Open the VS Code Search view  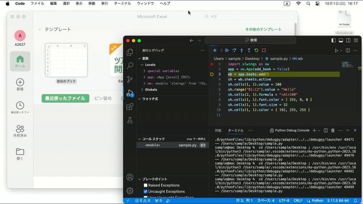pyautogui.click(x=130, y=66)
